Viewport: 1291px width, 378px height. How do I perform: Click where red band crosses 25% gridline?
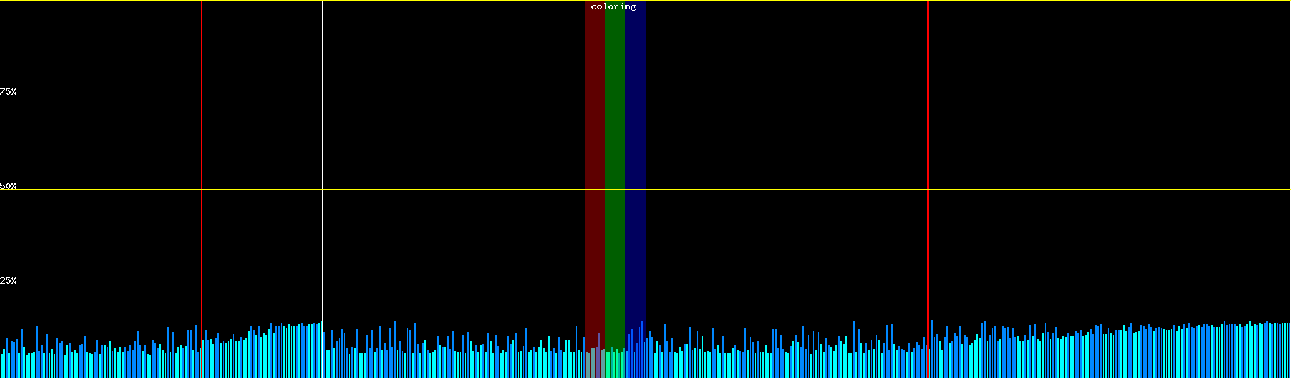(x=594, y=283)
